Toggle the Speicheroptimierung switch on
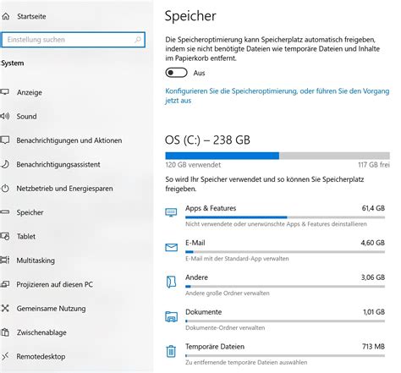This screenshot has width=401, height=373. pos(176,73)
